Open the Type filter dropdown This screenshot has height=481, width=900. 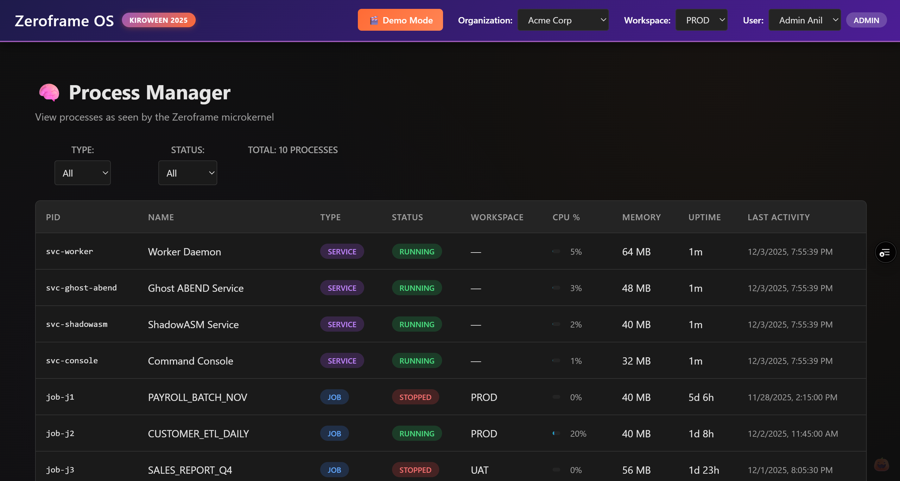pyautogui.click(x=82, y=173)
